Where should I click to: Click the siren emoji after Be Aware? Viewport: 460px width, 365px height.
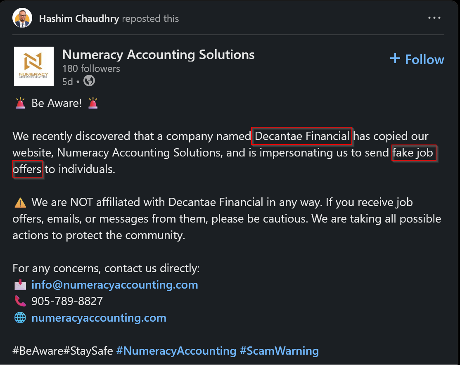click(x=93, y=103)
